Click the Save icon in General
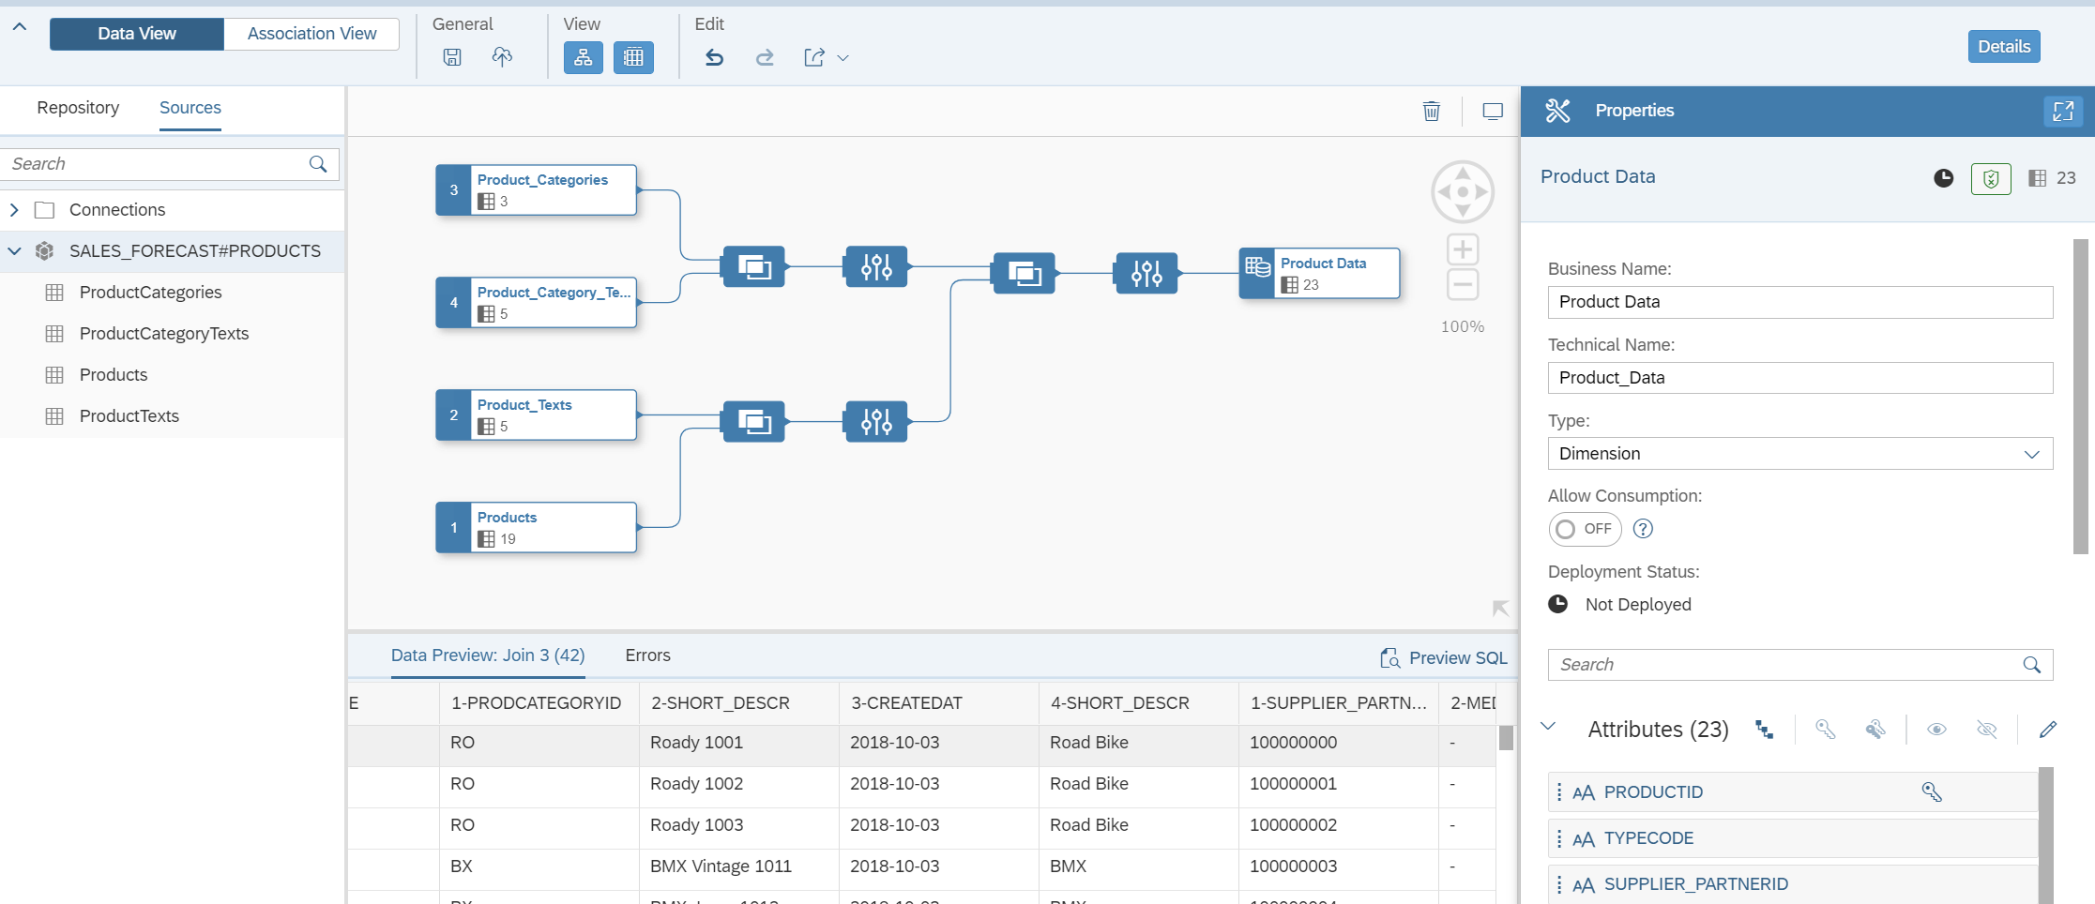Viewport: 2095px width, 904px height. point(452,57)
